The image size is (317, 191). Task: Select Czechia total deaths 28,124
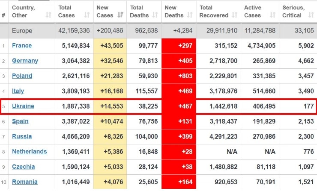point(148,167)
